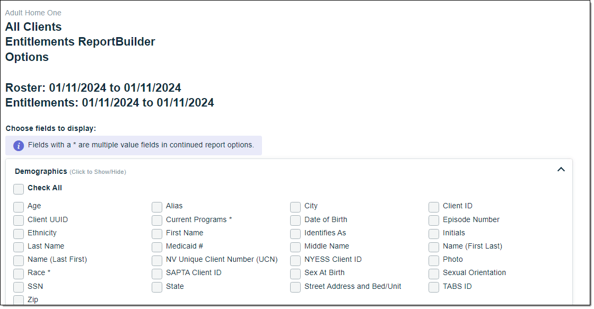Check the Ethnicity field box
Viewport: 594px width, 309px height.
19,234
